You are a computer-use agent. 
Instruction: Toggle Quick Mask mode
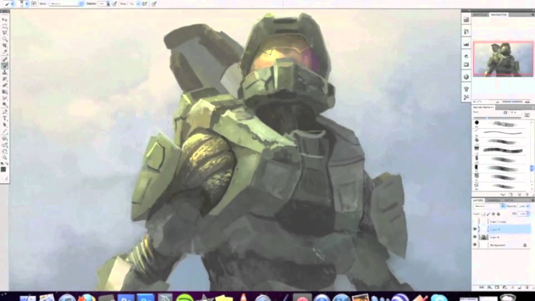point(5,179)
